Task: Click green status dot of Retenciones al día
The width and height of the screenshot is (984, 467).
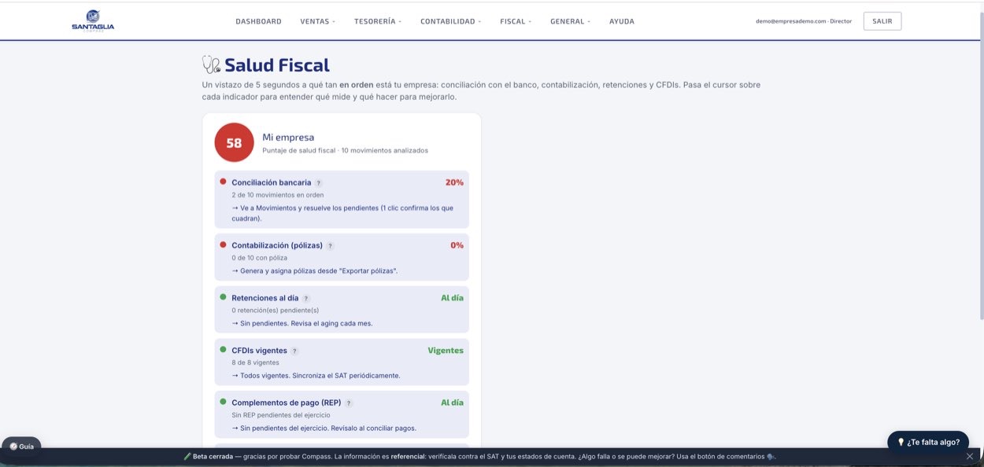Action: [223, 297]
